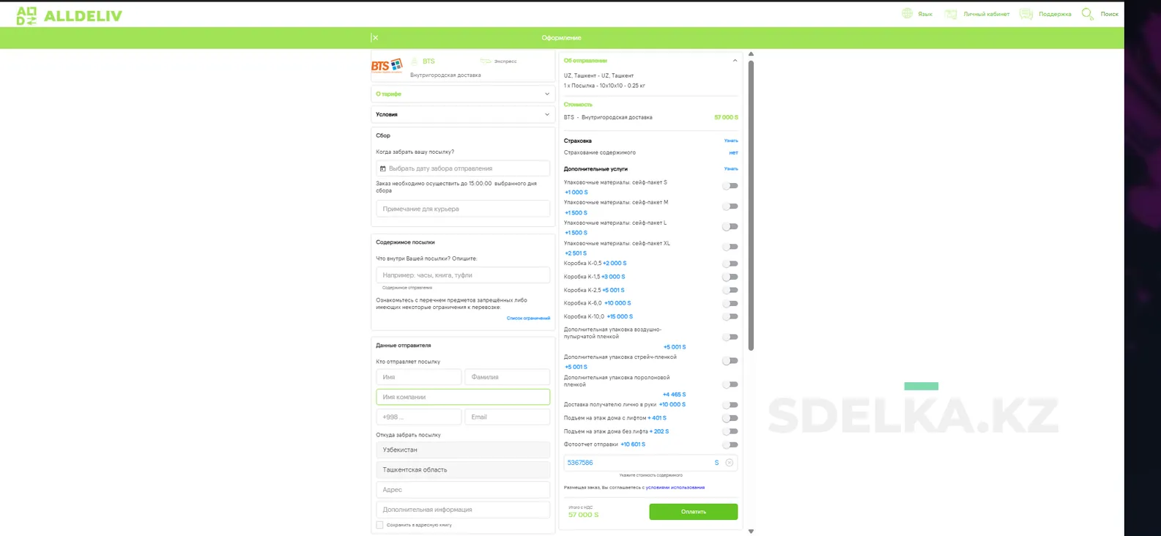The height and width of the screenshot is (536, 1161).
Task: Click the pickup date selection field
Action: [x=463, y=168]
